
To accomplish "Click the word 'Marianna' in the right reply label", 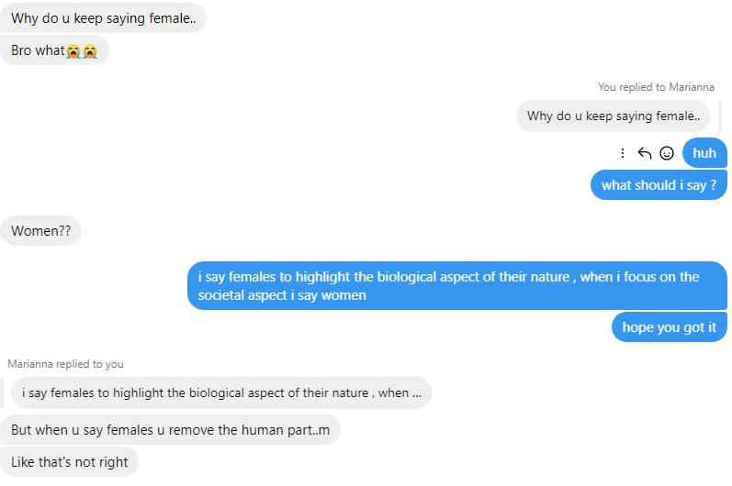I will pyautogui.click(x=693, y=87).
